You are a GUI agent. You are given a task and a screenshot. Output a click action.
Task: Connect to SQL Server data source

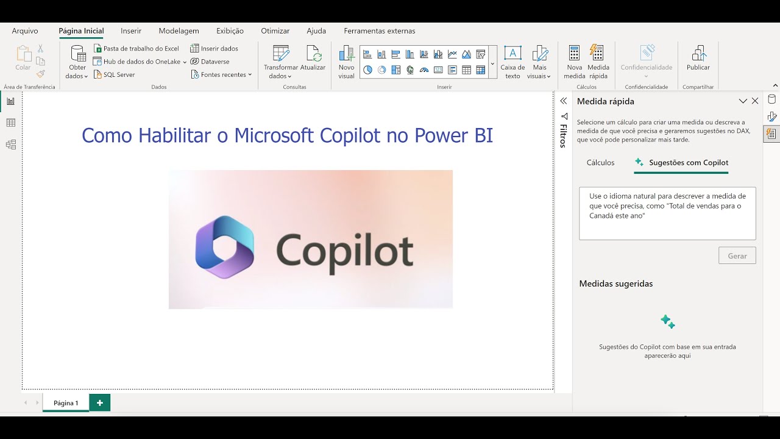tap(115, 74)
